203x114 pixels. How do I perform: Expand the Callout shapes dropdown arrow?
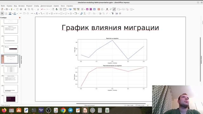pos(69,14)
